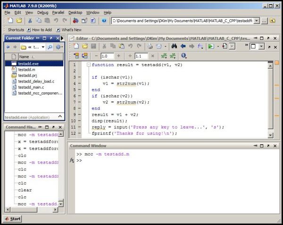
Task: Click the Editor print icon
Action: point(150,46)
